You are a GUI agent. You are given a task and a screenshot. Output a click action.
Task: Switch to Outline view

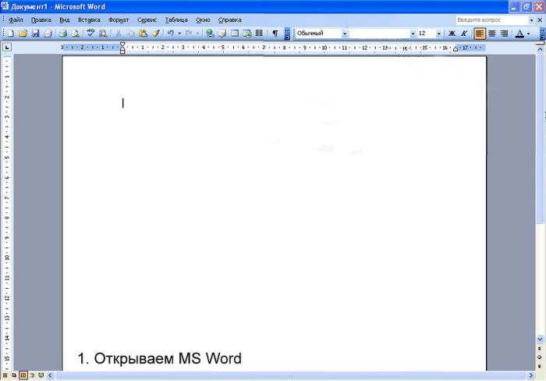(33, 376)
